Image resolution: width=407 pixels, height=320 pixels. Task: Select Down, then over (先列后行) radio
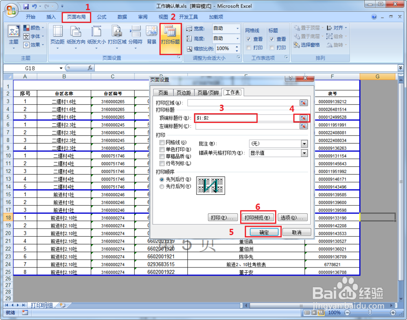[162, 179]
